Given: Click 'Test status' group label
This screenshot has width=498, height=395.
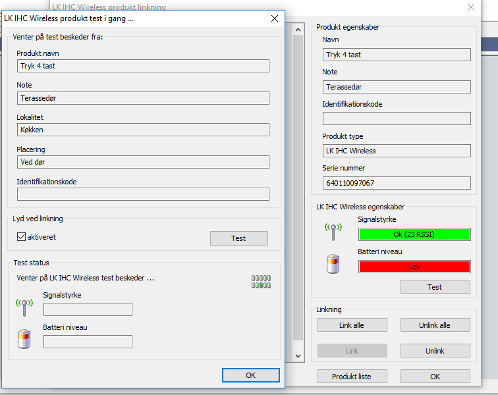Looking at the screenshot, I should (31, 263).
